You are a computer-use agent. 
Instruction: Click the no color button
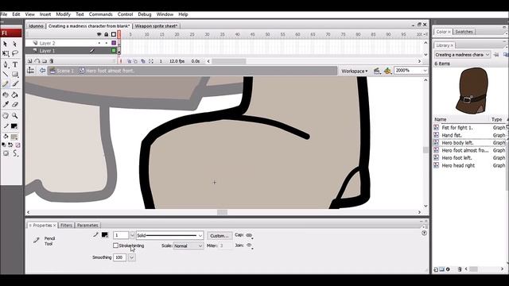(x=17, y=145)
